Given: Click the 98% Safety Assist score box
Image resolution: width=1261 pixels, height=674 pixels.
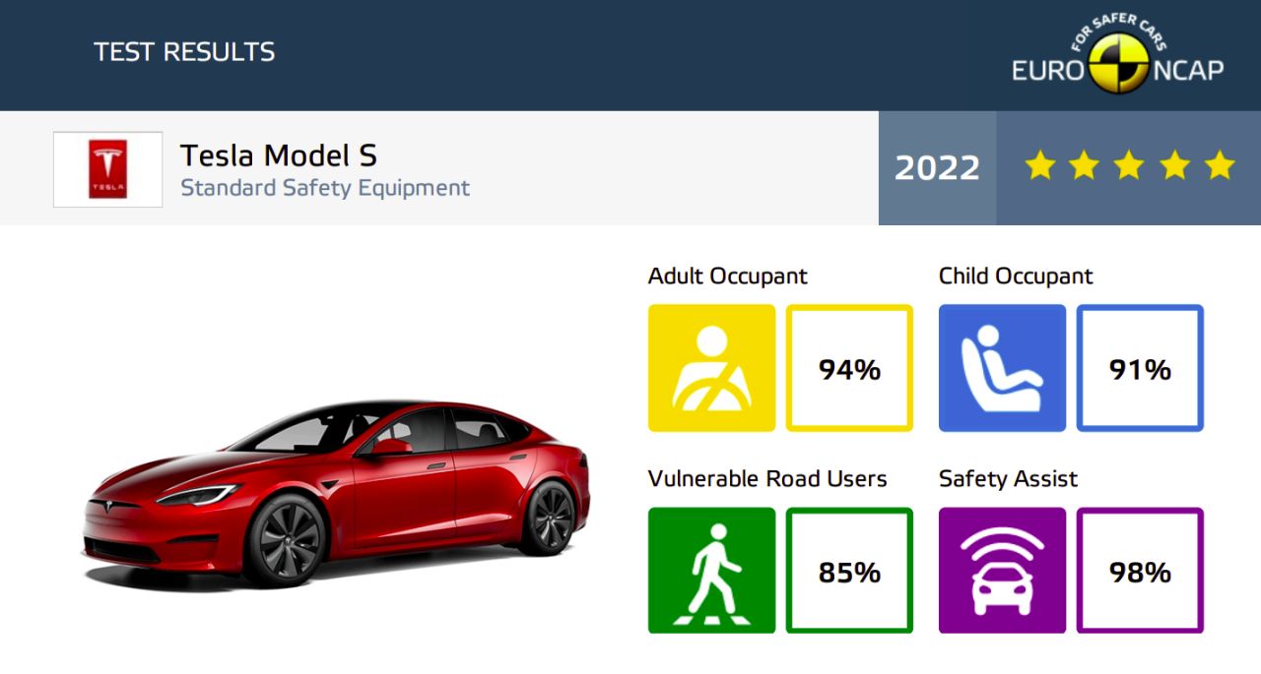Looking at the screenshot, I should coord(1140,571).
